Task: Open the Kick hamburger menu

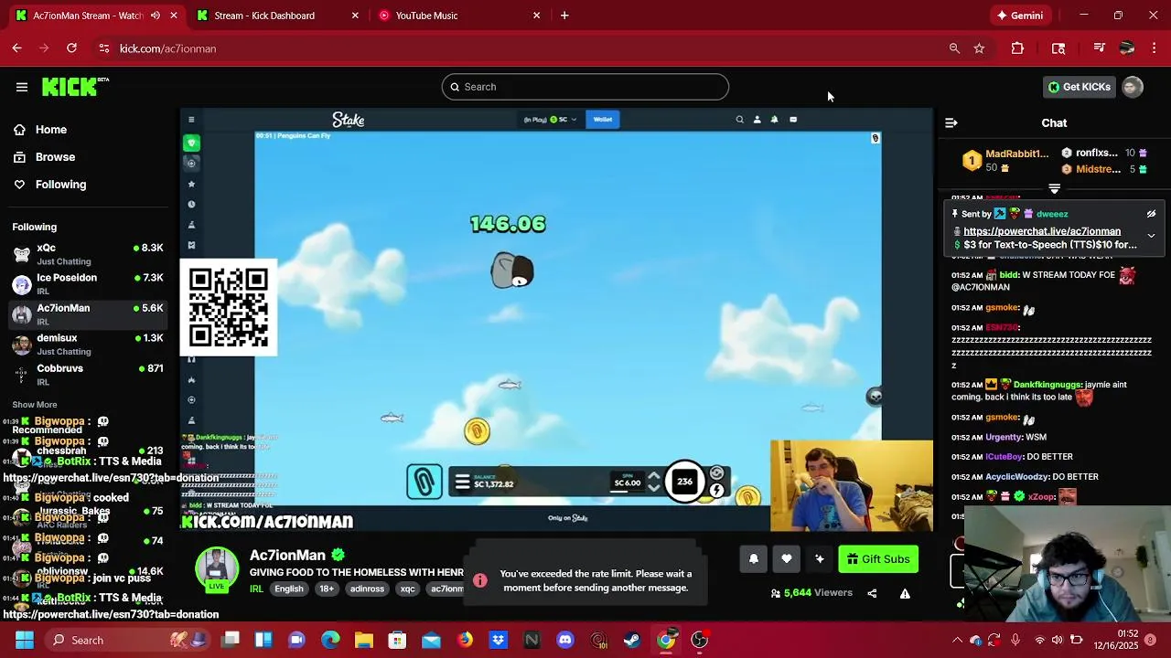Action: pyautogui.click(x=21, y=87)
